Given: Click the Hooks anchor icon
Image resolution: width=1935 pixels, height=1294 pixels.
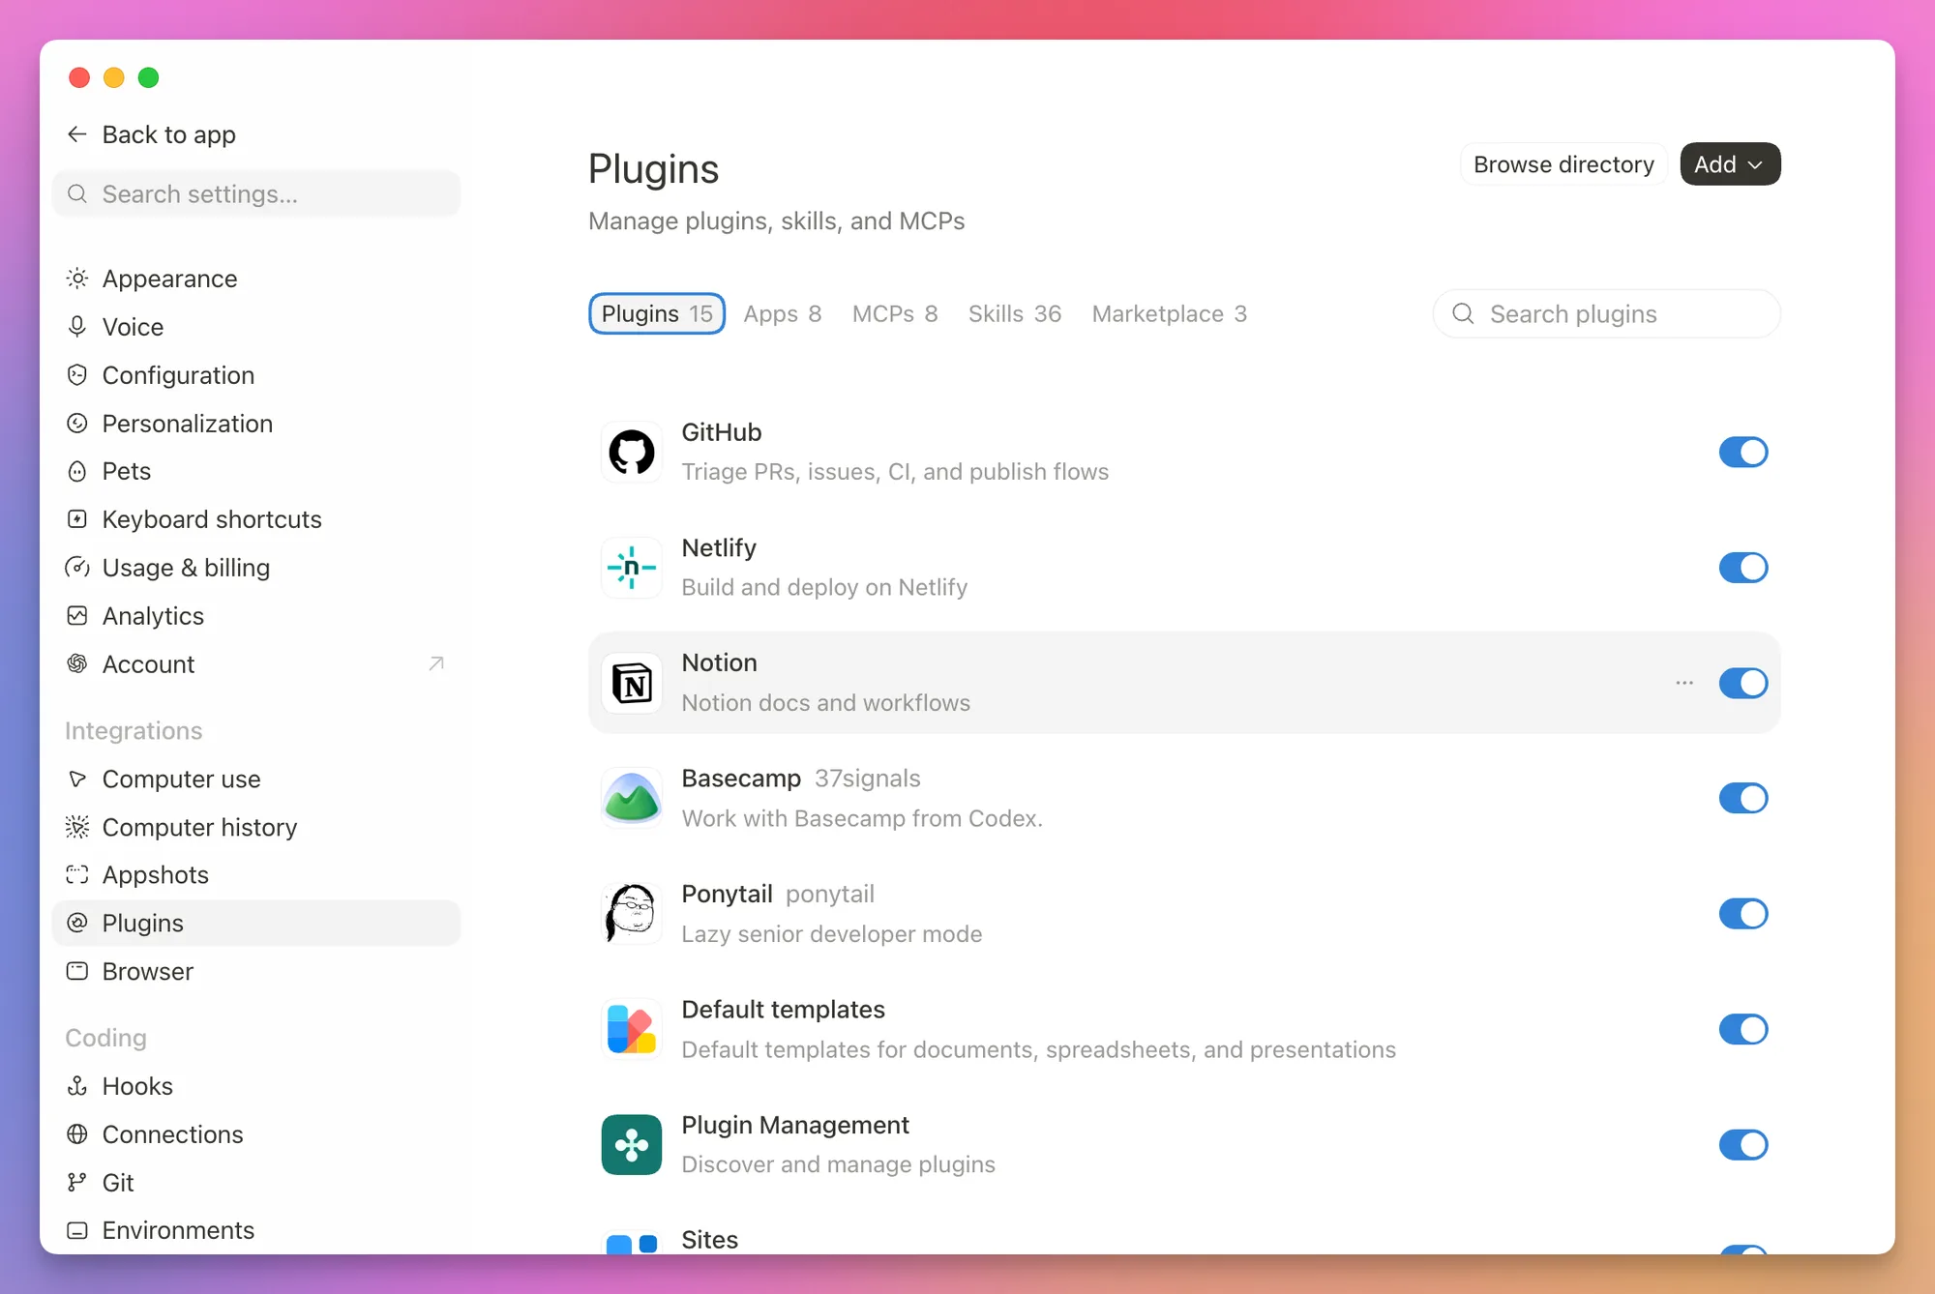Looking at the screenshot, I should (77, 1086).
